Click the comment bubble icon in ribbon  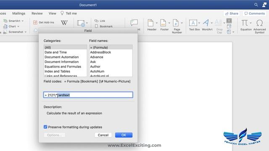tap(134, 22)
